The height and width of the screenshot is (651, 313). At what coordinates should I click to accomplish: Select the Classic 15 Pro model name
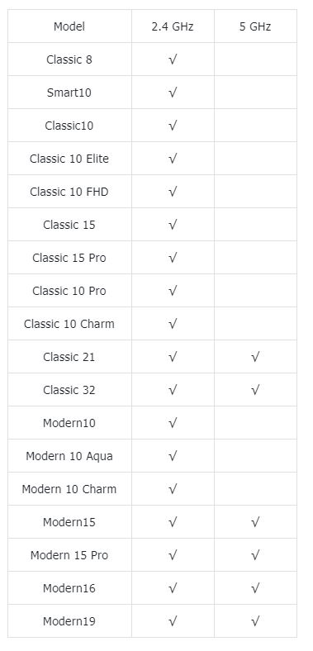(69, 258)
